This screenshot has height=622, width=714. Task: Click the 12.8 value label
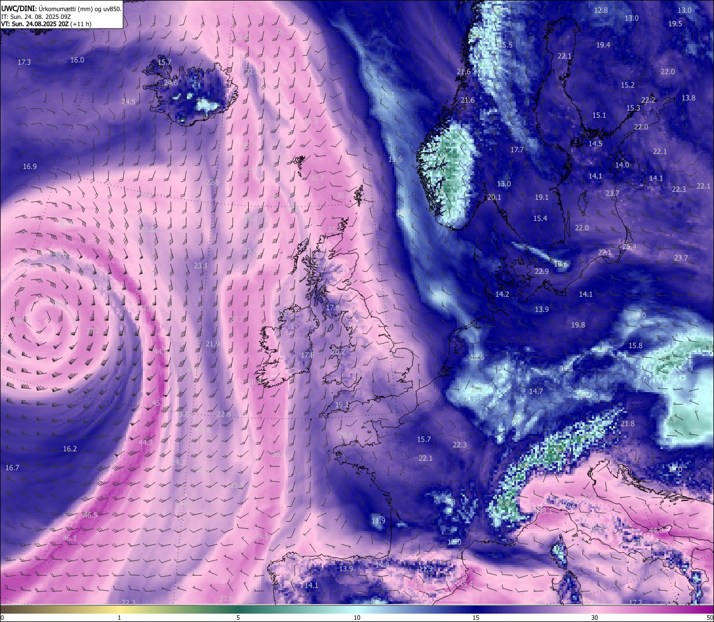(601, 11)
